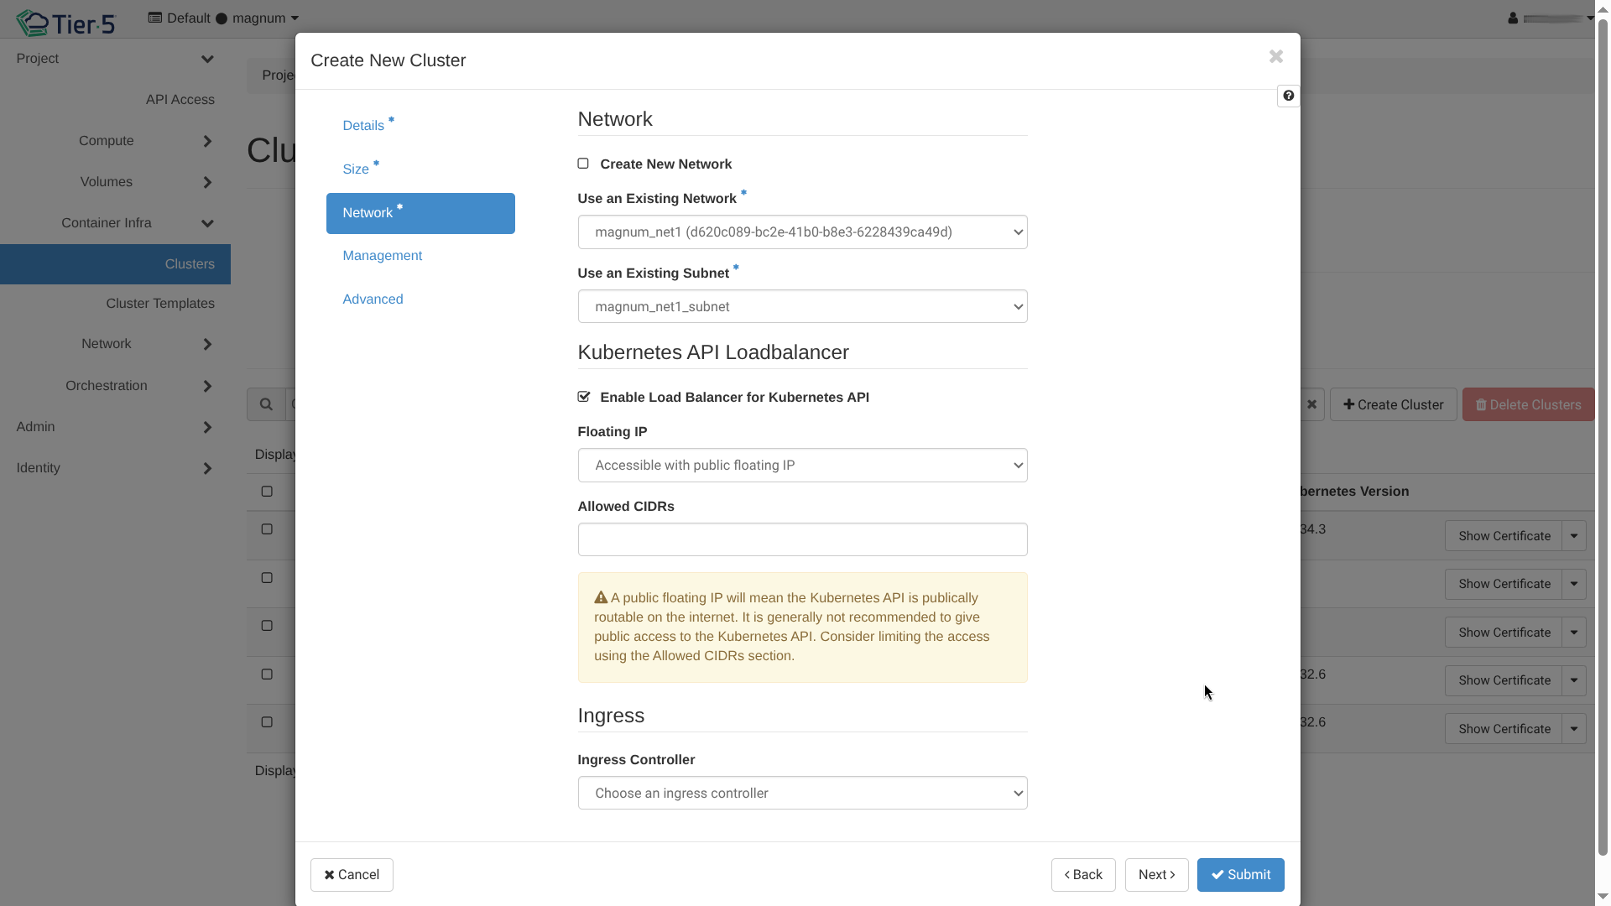Click the Tier 5 logo
The image size is (1611, 906).
(x=65, y=23)
